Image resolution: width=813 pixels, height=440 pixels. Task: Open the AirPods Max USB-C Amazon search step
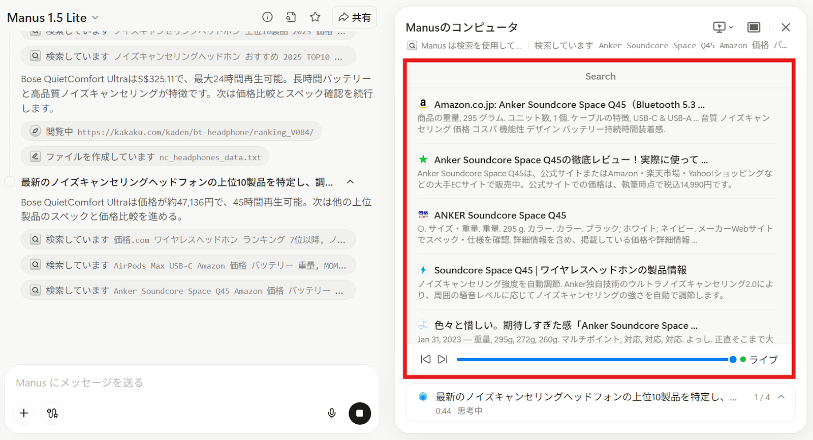coord(188,265)
